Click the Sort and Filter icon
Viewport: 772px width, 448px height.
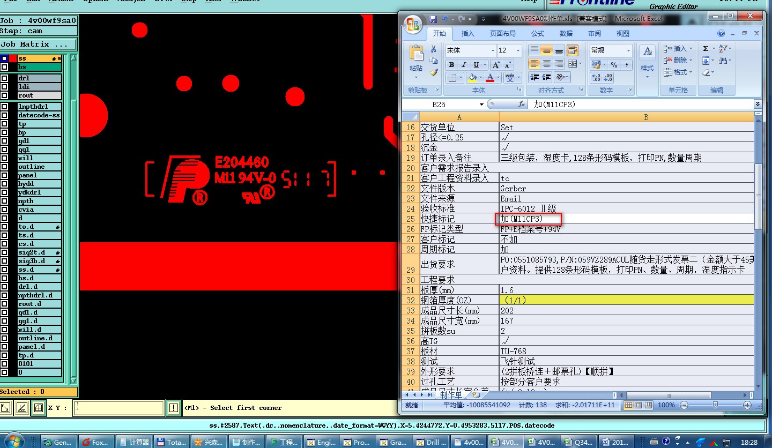pos(723,49)
